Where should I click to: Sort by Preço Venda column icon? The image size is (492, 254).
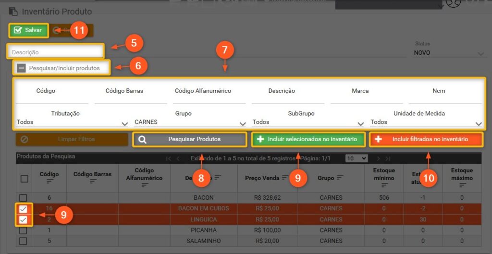[285, 178]
